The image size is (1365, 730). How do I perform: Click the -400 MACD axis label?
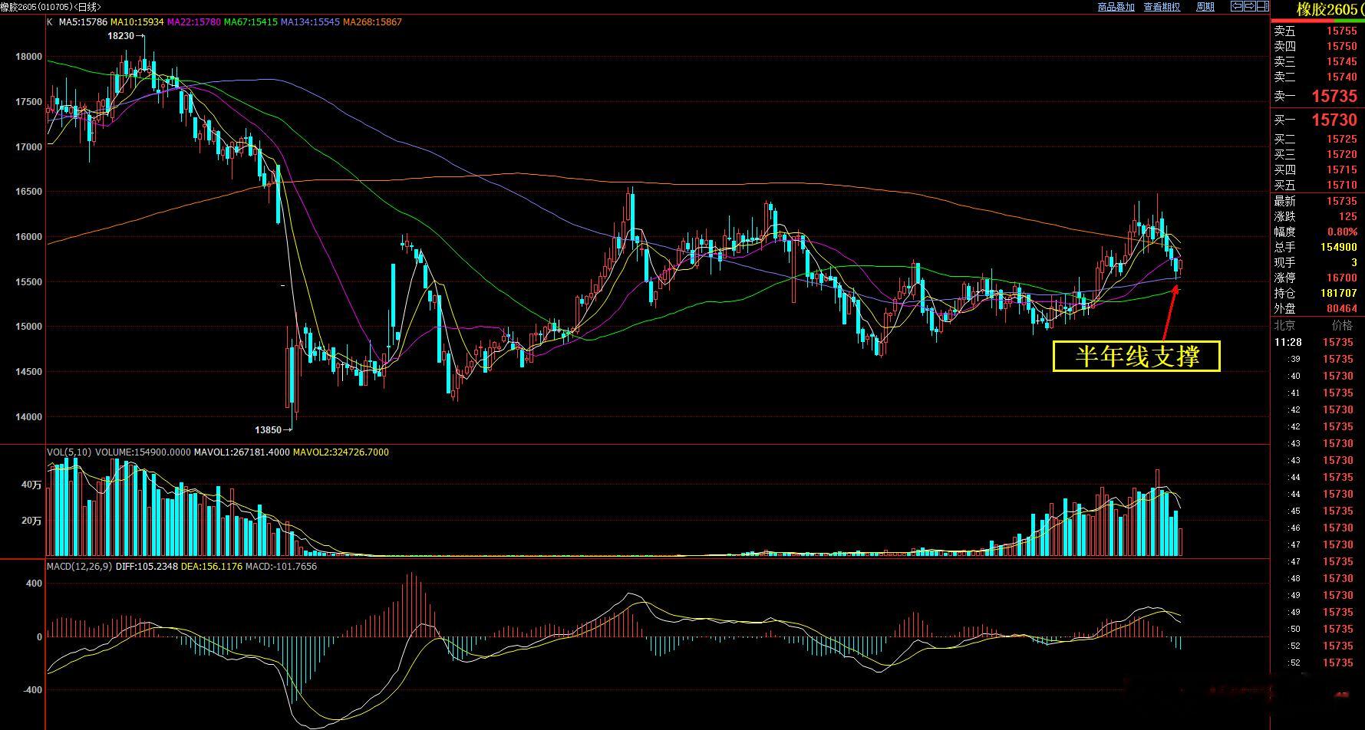[31, 690]
